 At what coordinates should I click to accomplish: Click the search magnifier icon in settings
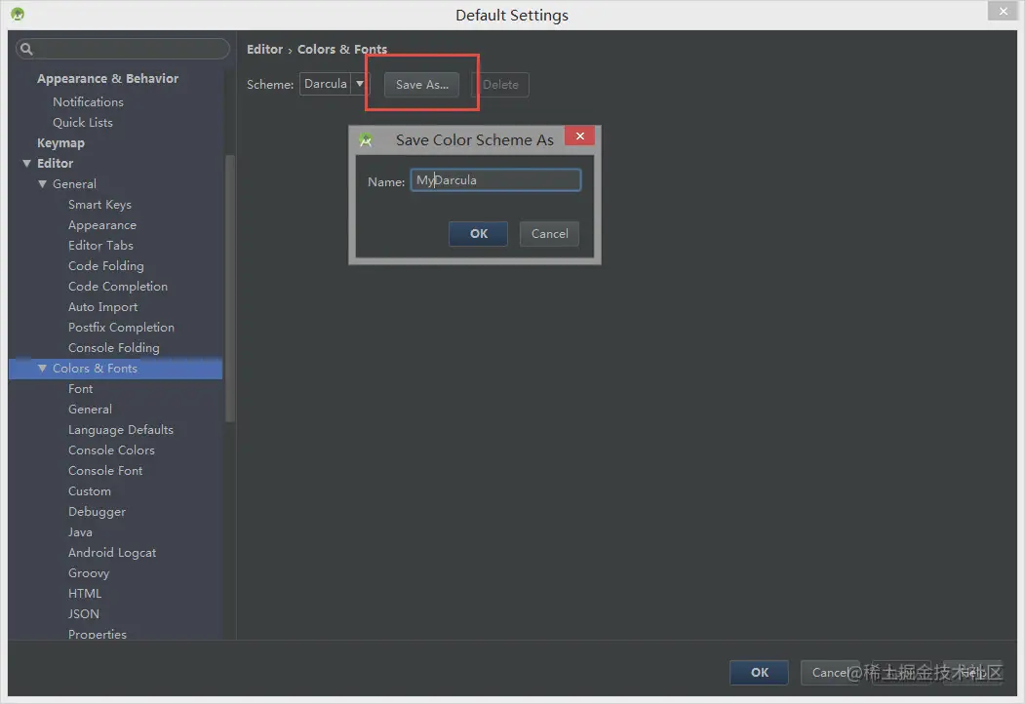[x=26, y=49]
